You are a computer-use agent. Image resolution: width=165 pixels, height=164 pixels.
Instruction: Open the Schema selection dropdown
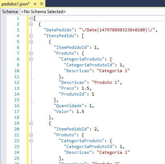click(x=92, y=12)
